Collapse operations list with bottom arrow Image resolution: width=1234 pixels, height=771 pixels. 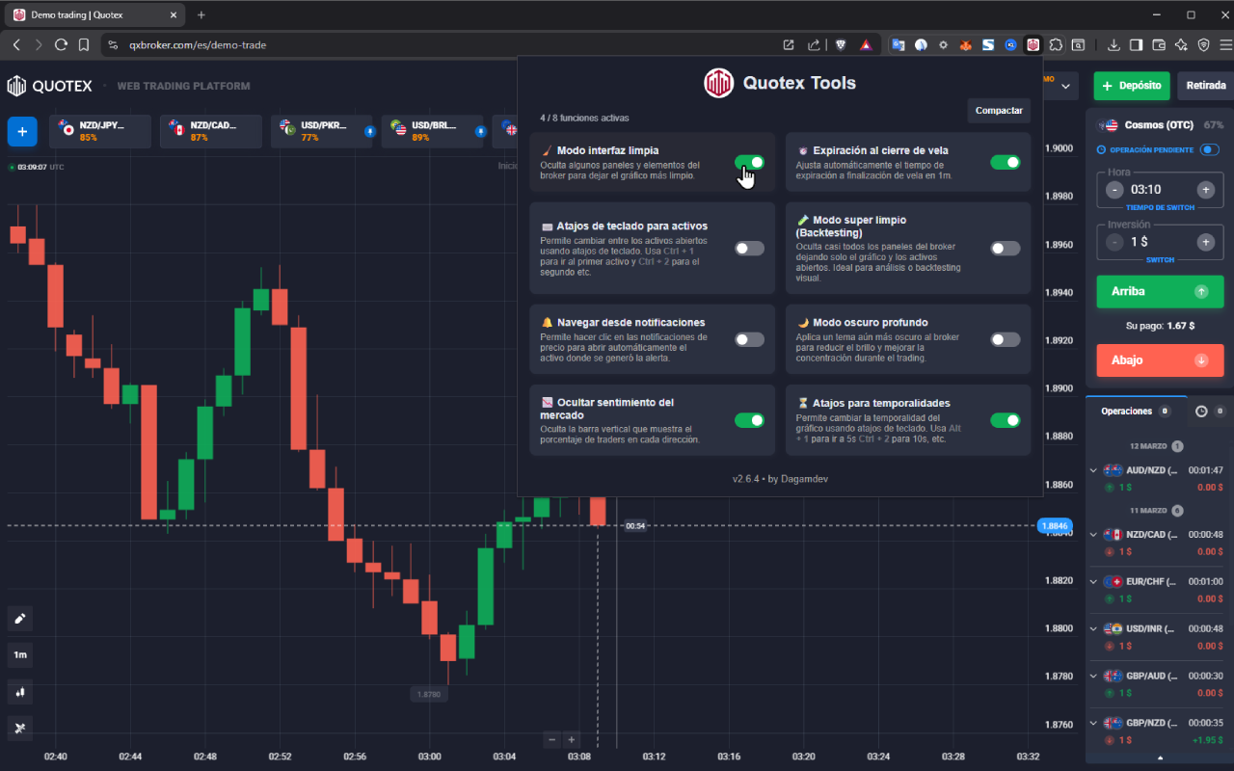tap(1159, 759)
